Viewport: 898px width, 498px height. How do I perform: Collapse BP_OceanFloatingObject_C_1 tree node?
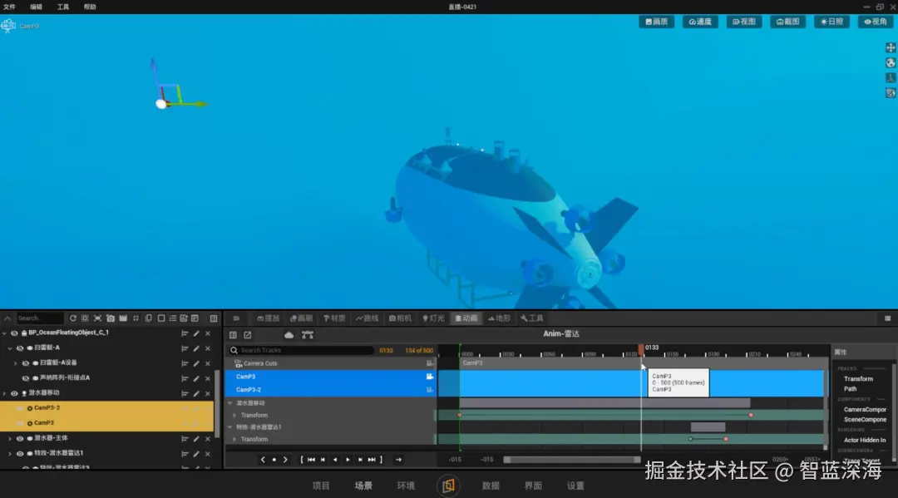[5, 333]
